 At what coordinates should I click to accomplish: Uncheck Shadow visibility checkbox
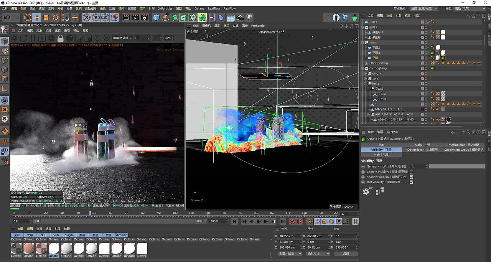coord(412,177)
